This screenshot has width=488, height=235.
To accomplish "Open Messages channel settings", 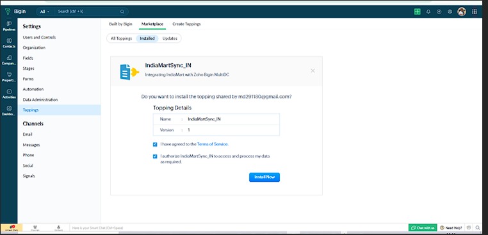I will 31,145.
